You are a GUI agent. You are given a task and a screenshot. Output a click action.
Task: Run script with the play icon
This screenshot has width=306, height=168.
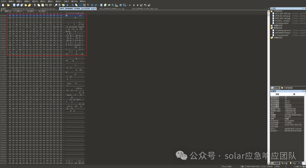click(130, 5)
